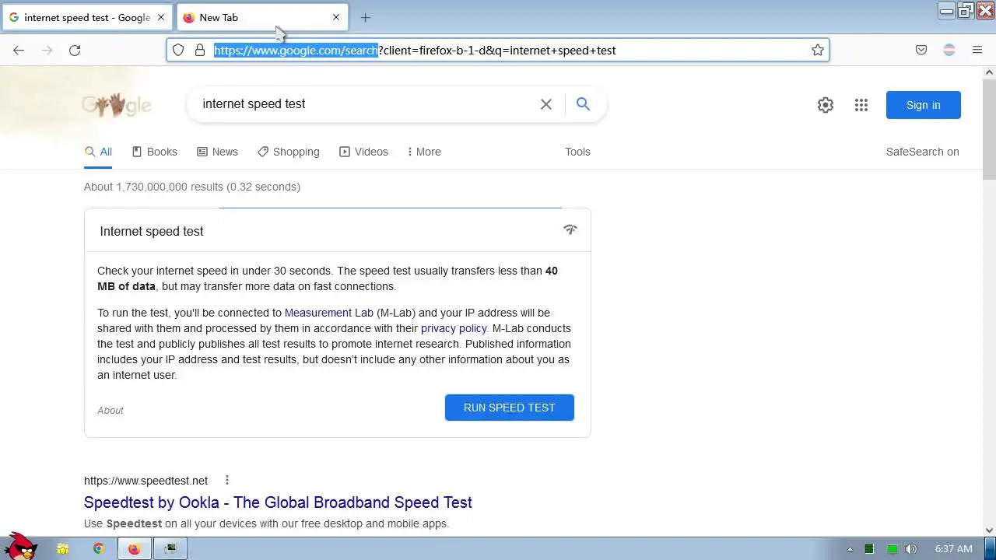996x560 pixels.
Task: Click the Google search text box
Action: click(x=366, y=104)
